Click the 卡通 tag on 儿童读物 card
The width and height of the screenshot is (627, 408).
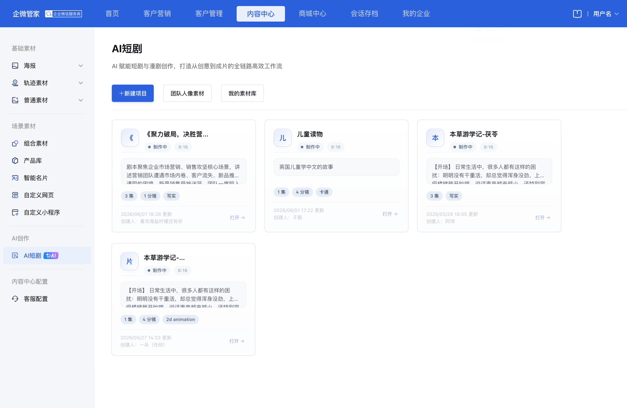coord(324,192)
